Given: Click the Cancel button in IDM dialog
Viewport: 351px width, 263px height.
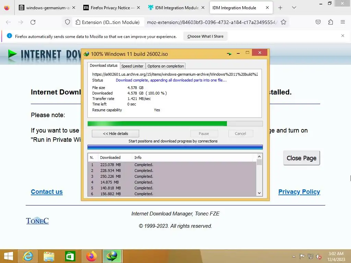Looking at the screenshot, I should (x=240, y=134).
